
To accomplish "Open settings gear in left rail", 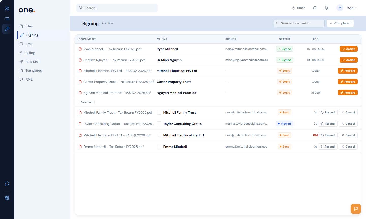I will click(x=7, y=198).
